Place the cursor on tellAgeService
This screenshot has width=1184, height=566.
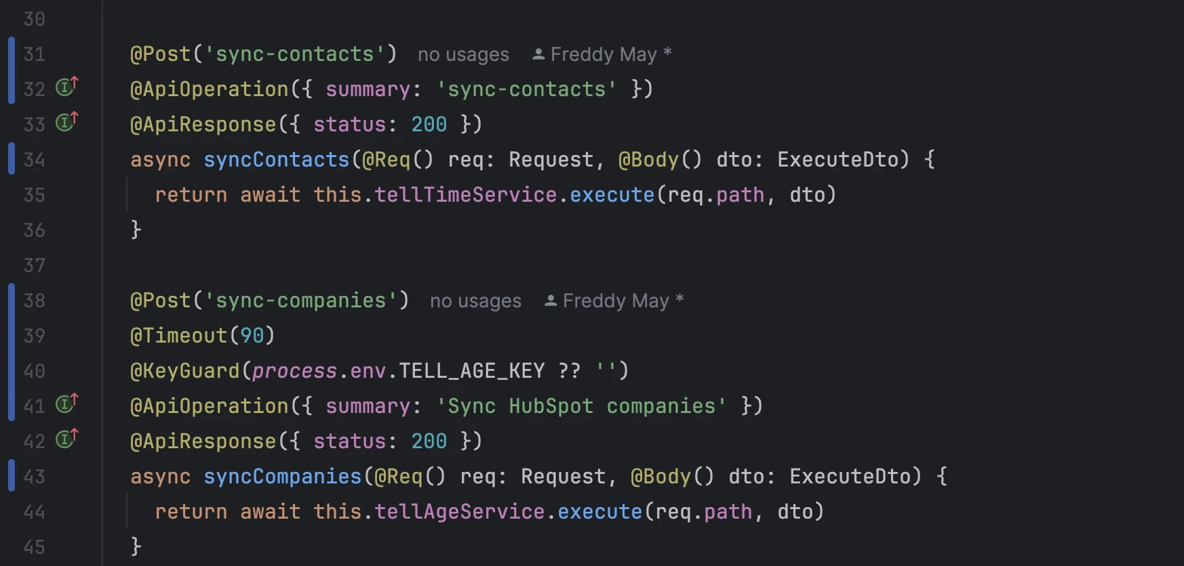(459, 512)
